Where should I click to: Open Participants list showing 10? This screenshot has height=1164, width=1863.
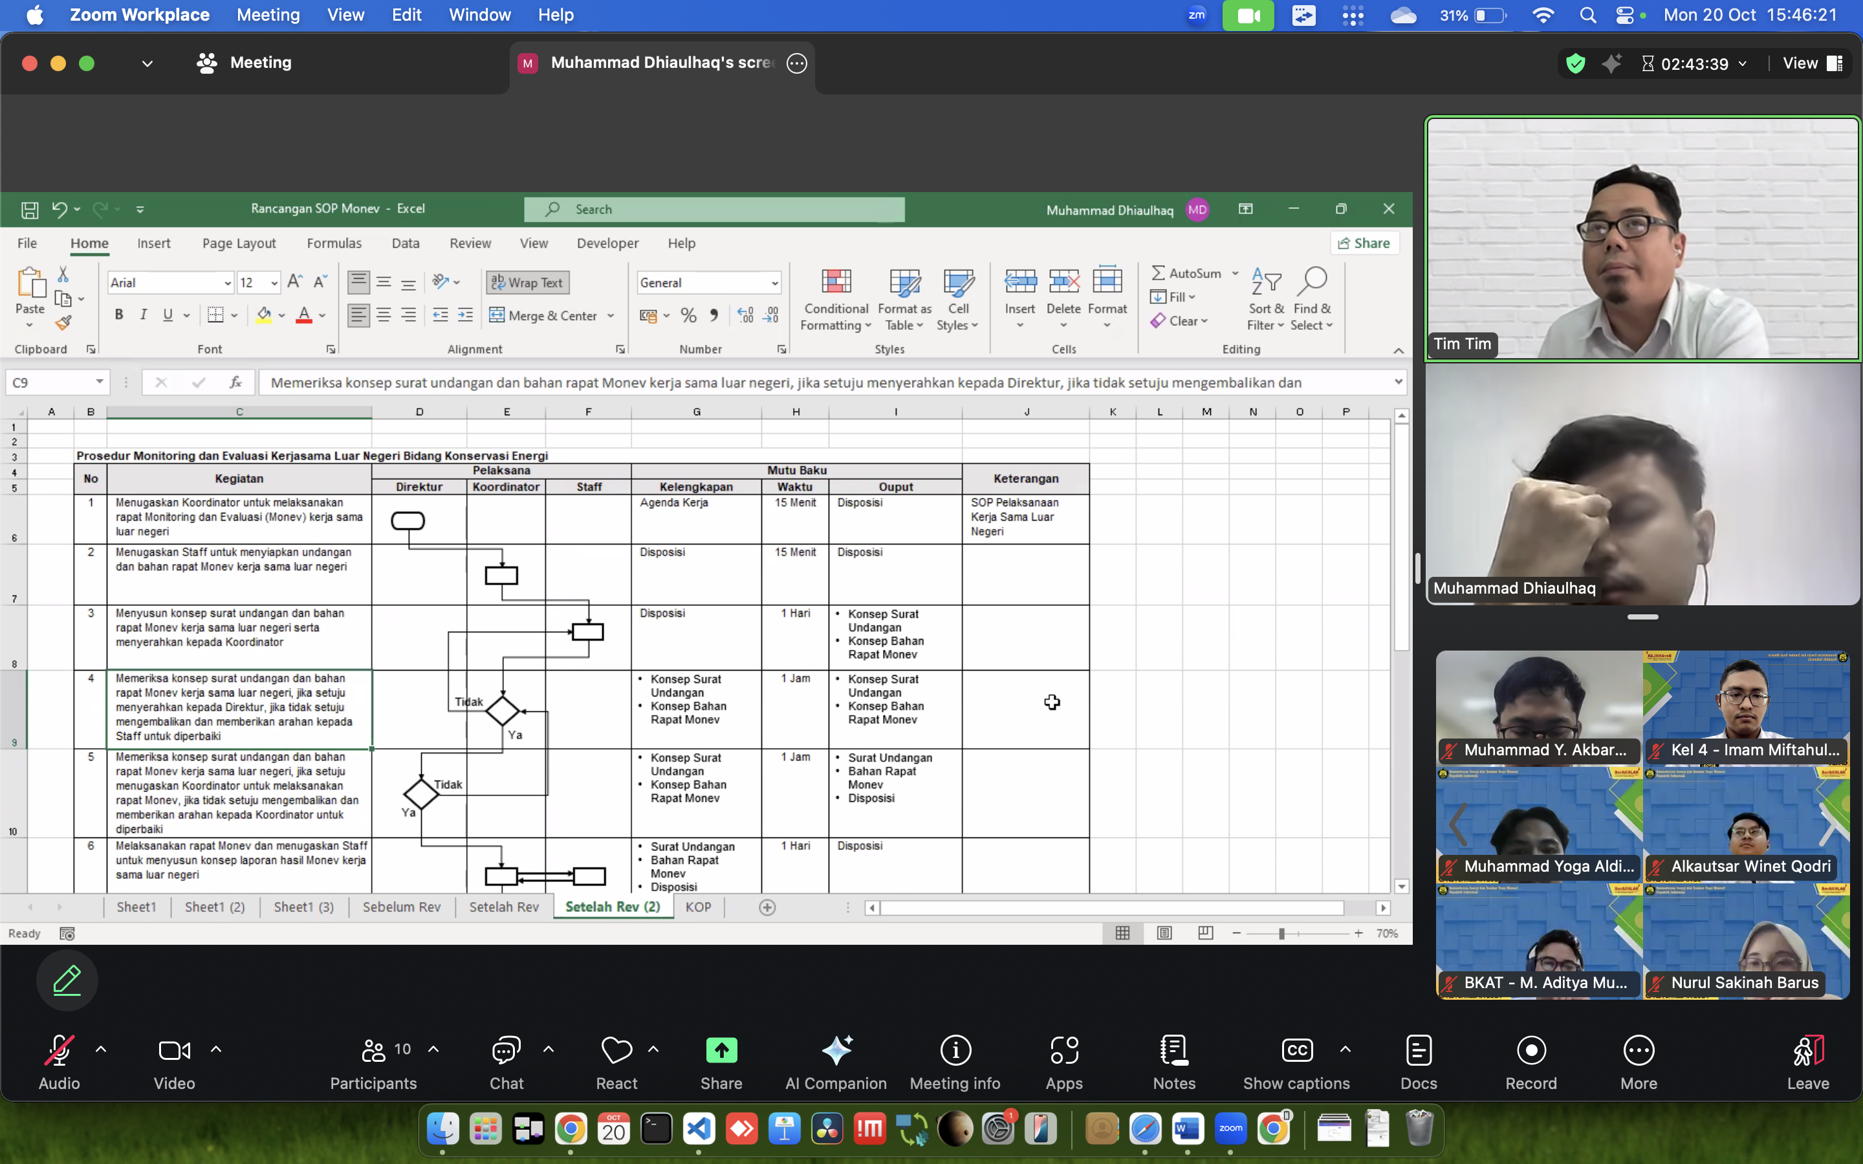click(374, 1051)
